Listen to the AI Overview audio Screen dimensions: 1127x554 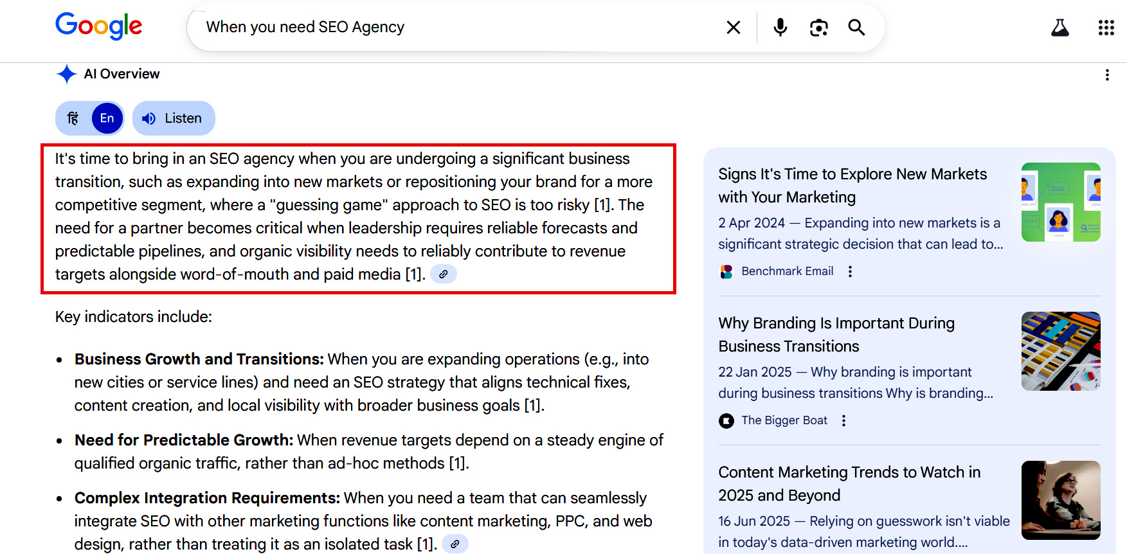174,118
